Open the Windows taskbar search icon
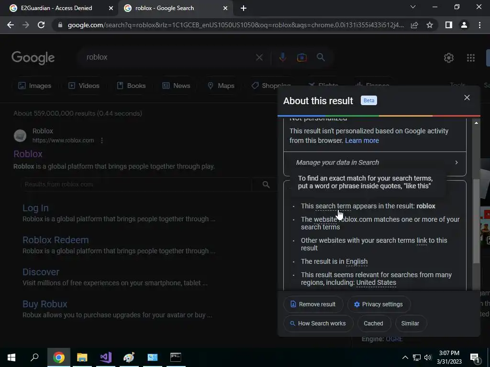 point(34,357)
